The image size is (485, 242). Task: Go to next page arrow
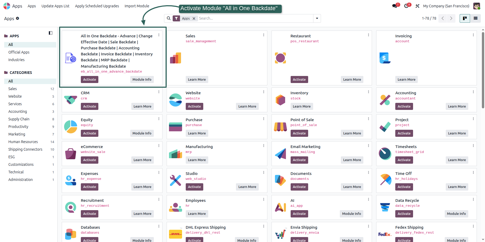(451, 18)
